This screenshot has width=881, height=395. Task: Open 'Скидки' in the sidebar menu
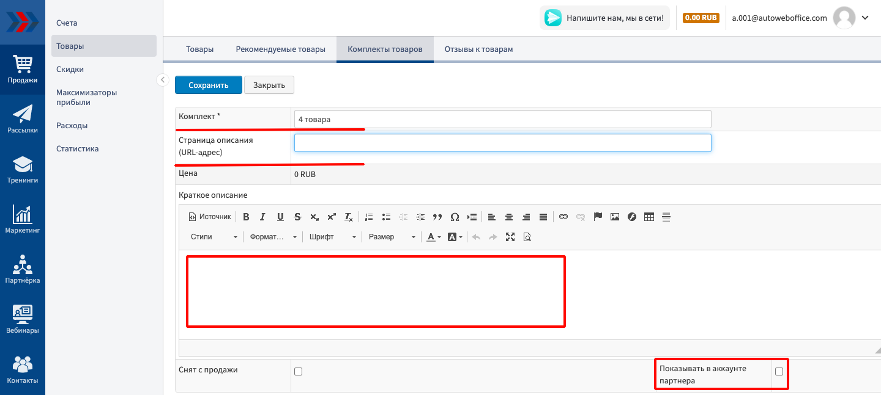pos(70,70)
